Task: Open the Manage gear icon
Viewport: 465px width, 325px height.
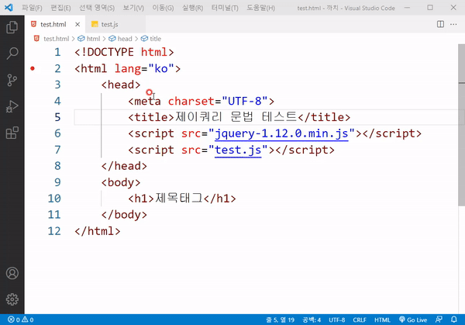Action: (x=12, y=299)
